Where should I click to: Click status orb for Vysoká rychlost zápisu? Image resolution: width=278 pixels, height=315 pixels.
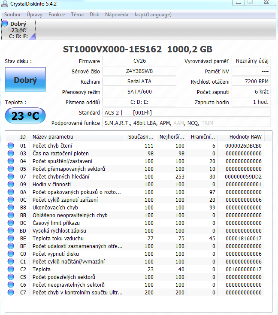click(x=11, y=230)
